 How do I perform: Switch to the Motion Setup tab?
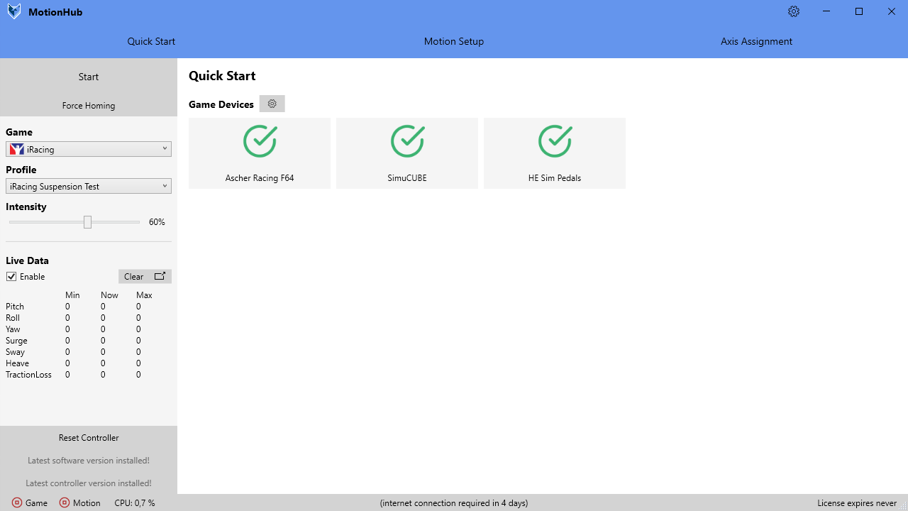pyautogui.click(x=454, y=41)
